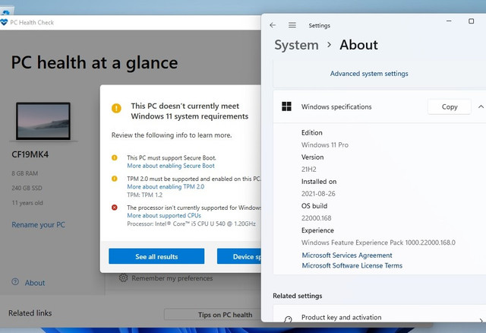Click the Windows Feature Experience Pack value

(378, 243)
